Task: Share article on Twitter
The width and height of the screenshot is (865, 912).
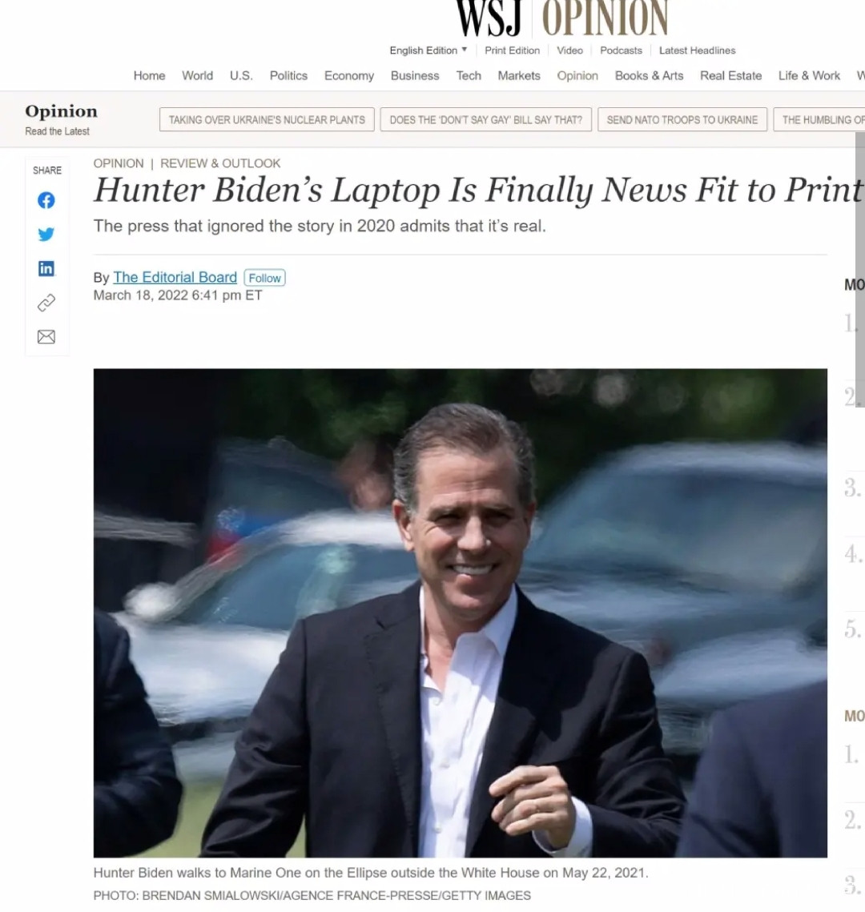Action: (46, 234)
